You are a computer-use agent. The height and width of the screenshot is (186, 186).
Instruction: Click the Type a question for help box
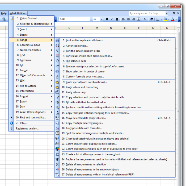tap(147, 13)
